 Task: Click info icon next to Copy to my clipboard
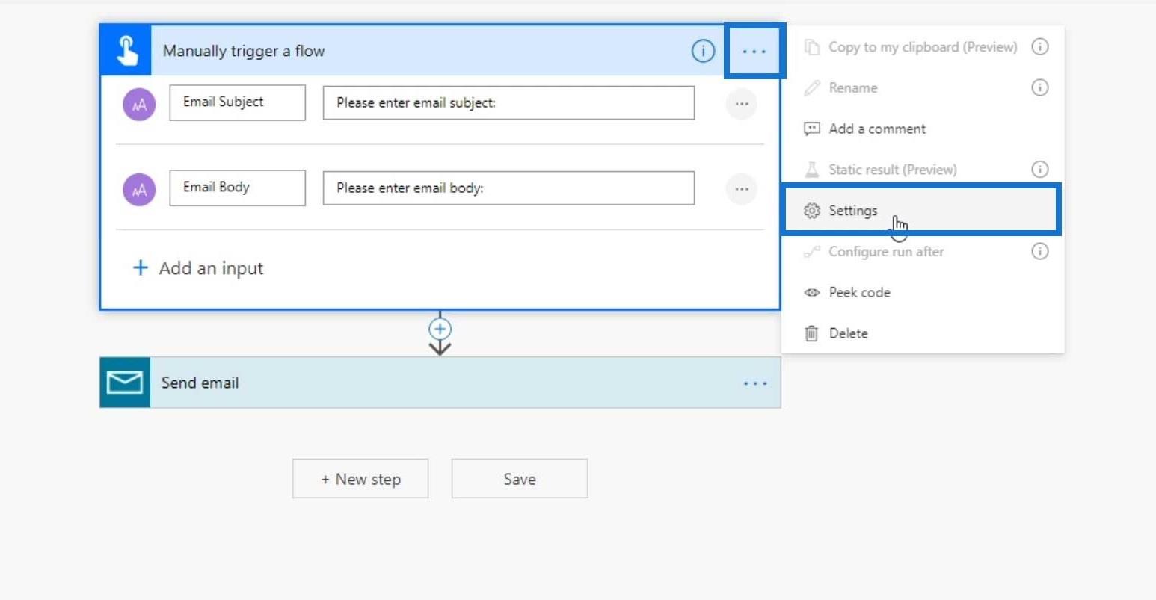tap(1040, 46)
